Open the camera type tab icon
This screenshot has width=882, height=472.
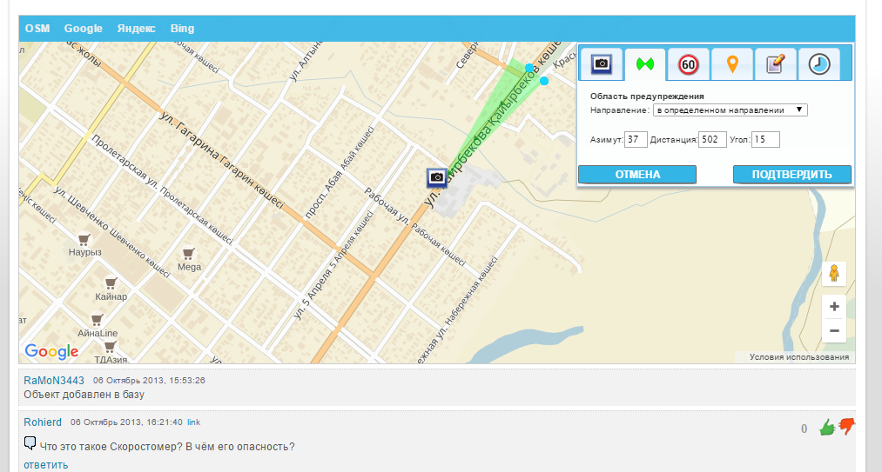pos(601,64)
